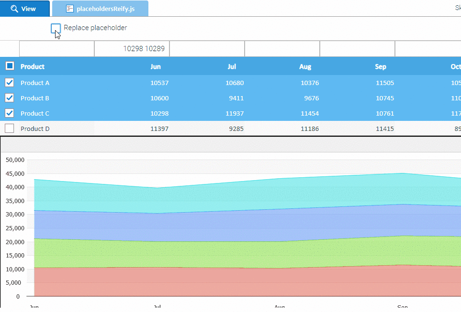Click the Jul column header
Image resolution: width=461 pixels, height=312 pixels.
pyautogui.click(x=232, y=66)
